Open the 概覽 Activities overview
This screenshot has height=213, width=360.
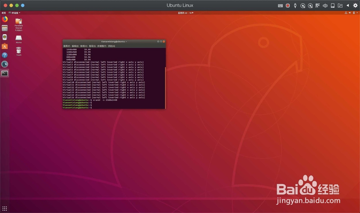click(x=4, y=13)
